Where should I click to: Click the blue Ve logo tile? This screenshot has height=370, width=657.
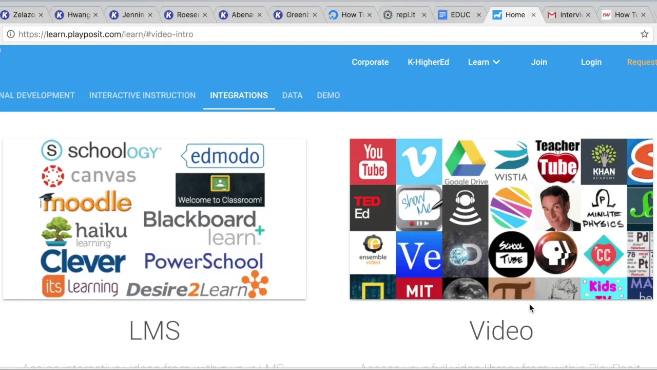(x=419, y=254)
